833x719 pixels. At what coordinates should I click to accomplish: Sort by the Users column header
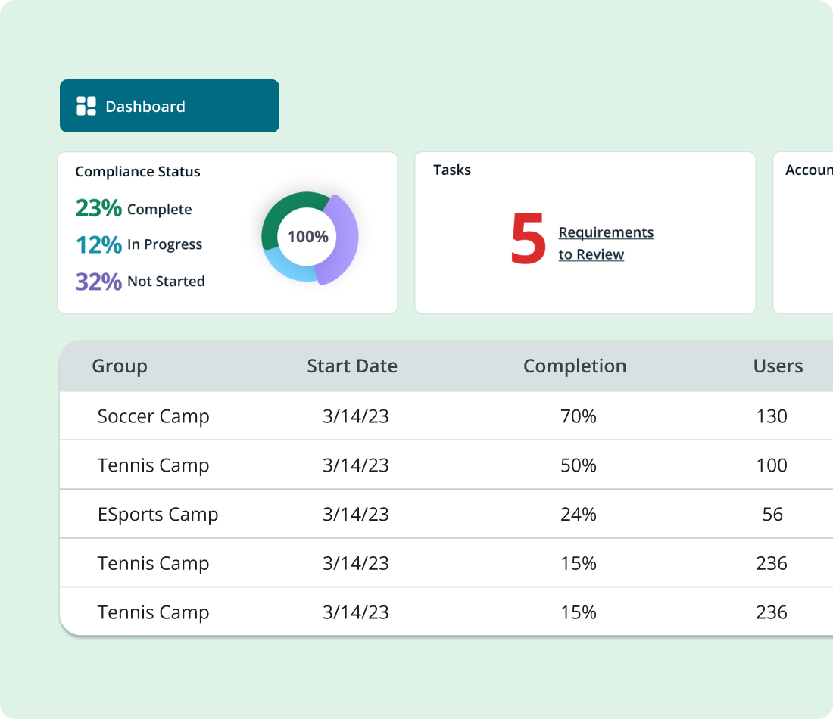pyautogui.click(x=778, y=366)
